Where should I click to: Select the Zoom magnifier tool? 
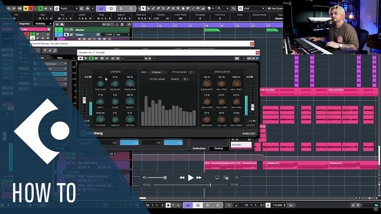[x=178, y=8]
